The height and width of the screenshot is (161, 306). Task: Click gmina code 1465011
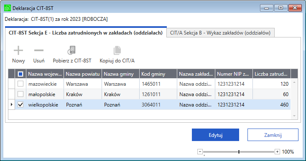(x=158, y=84)
